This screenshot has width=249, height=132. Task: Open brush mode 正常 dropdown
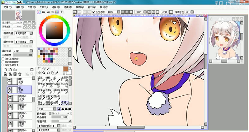tap(54, 109)
